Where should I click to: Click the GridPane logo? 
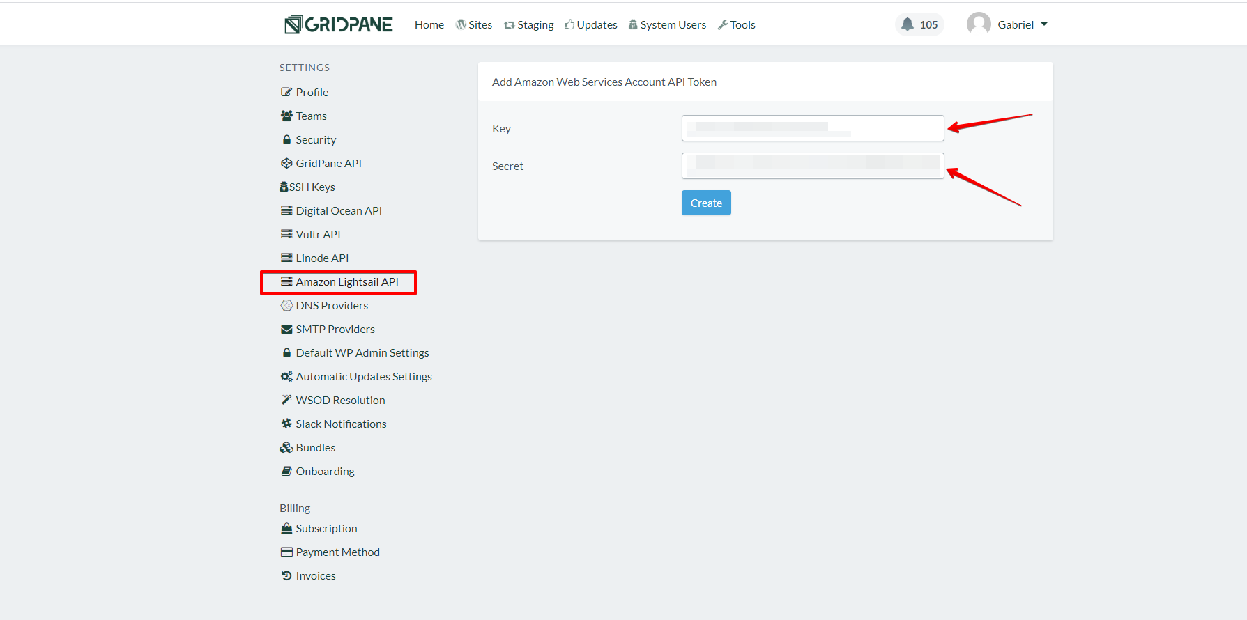tap(339, 24)
